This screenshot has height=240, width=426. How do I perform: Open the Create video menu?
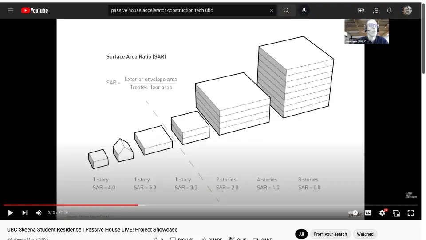point(361,10)
